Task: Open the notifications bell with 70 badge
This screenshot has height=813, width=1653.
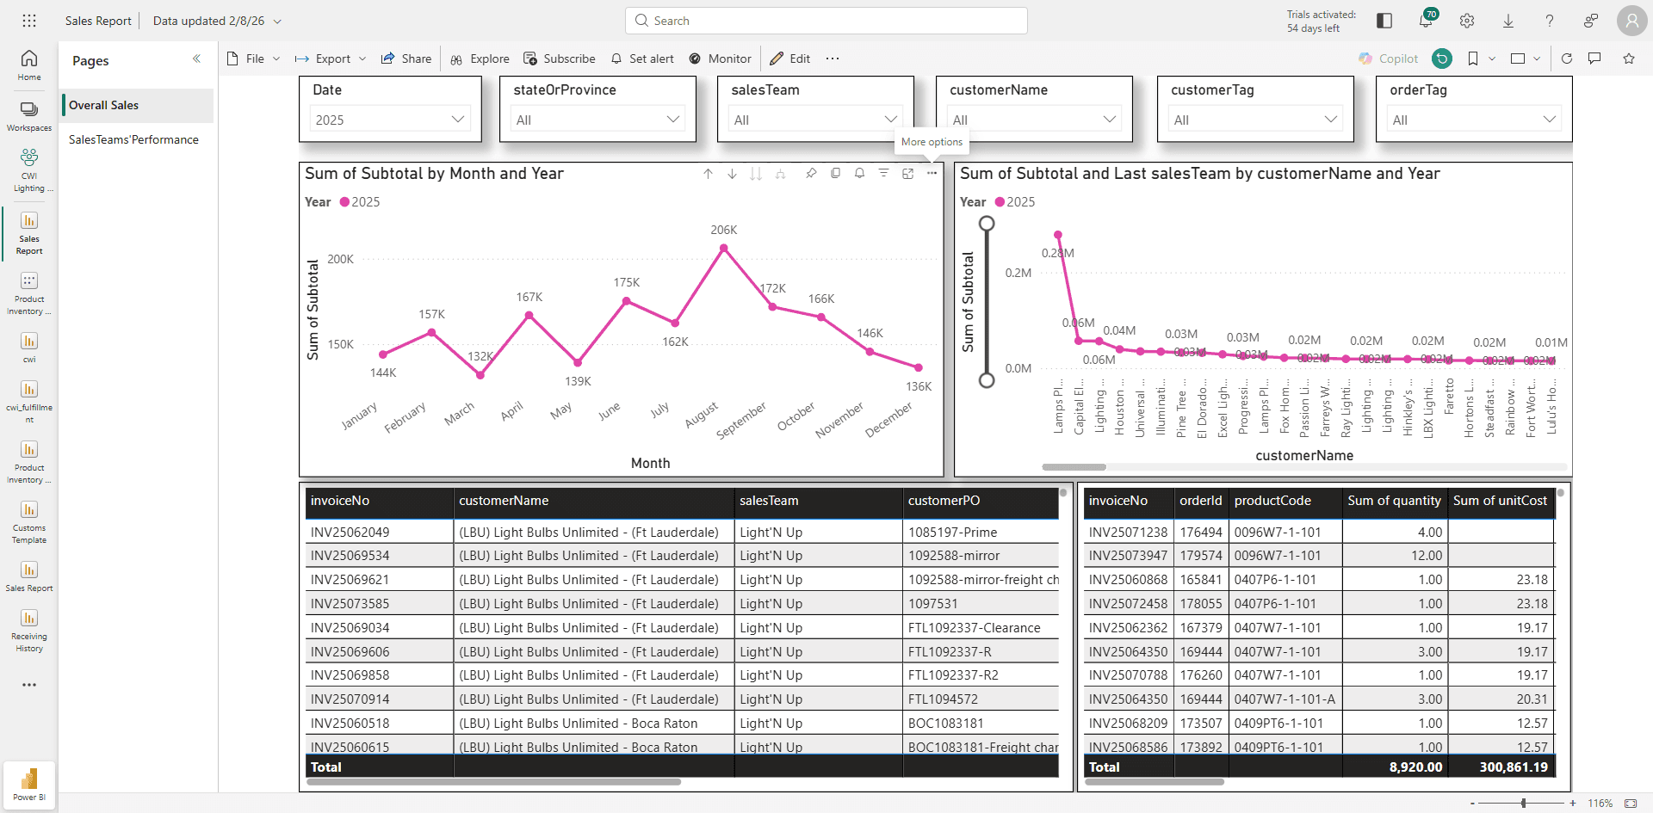Action: pos(1426,21)
